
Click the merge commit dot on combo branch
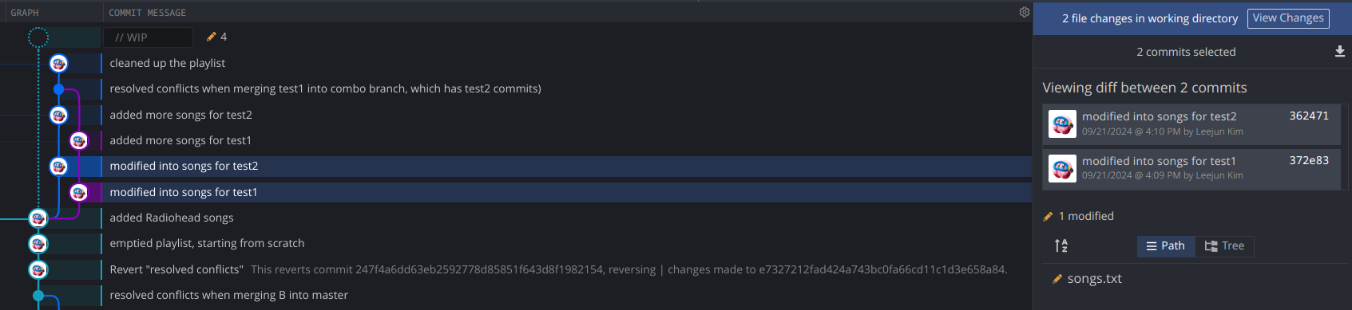[x=58, y=89]
